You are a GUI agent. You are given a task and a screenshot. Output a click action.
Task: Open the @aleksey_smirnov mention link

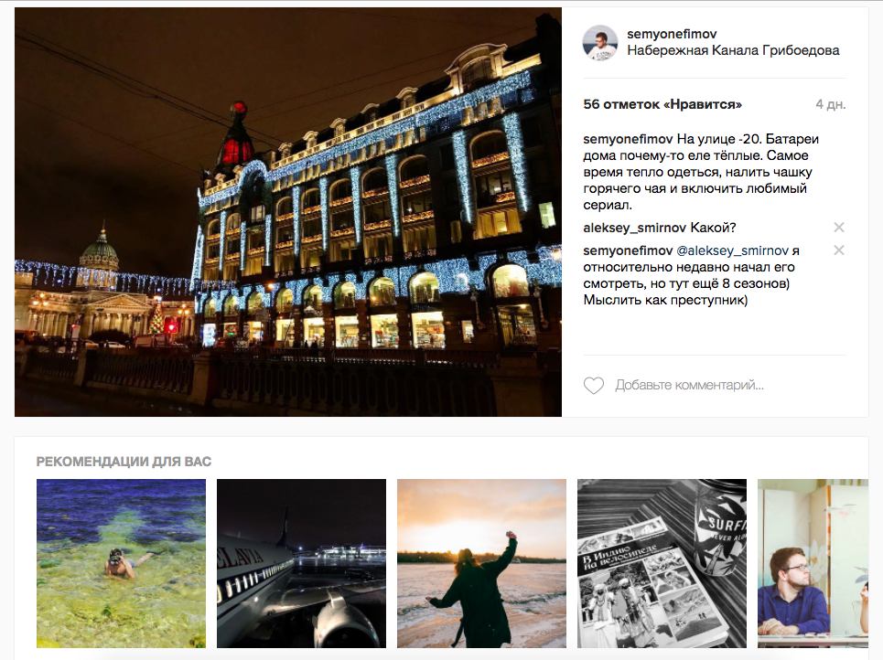pyautogui.click(x=732, y=250)
